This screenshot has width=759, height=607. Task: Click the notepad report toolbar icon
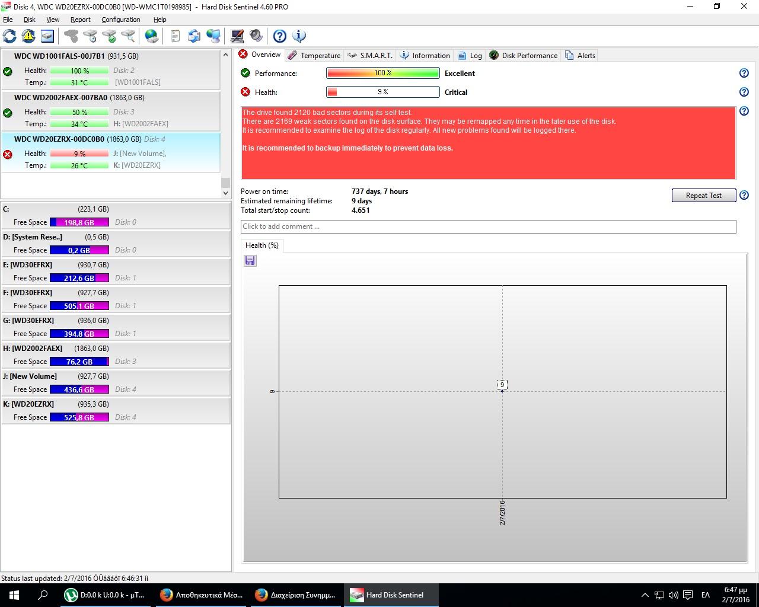click(175, 36)
